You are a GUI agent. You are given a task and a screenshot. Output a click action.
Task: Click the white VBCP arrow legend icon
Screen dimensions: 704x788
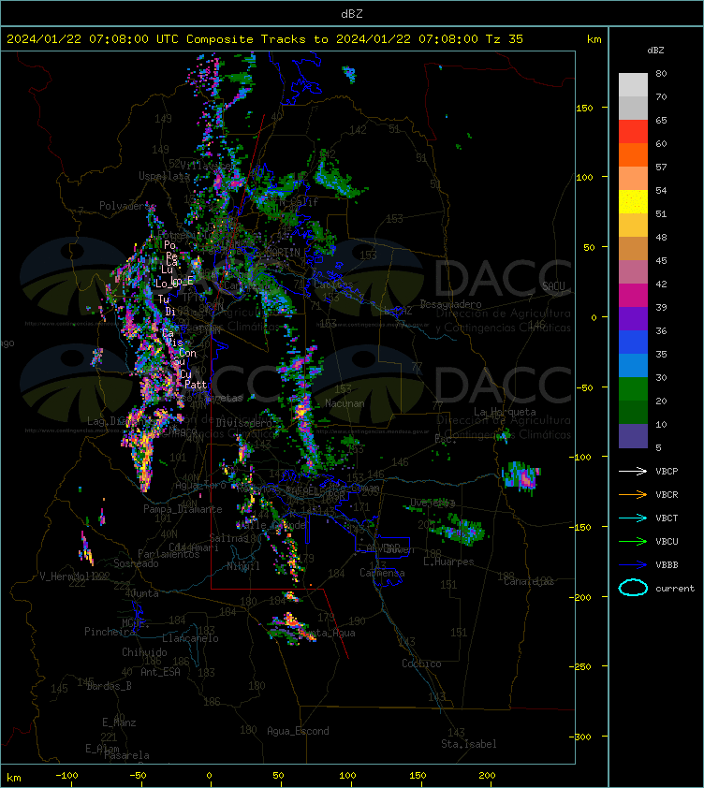point(633,471)
